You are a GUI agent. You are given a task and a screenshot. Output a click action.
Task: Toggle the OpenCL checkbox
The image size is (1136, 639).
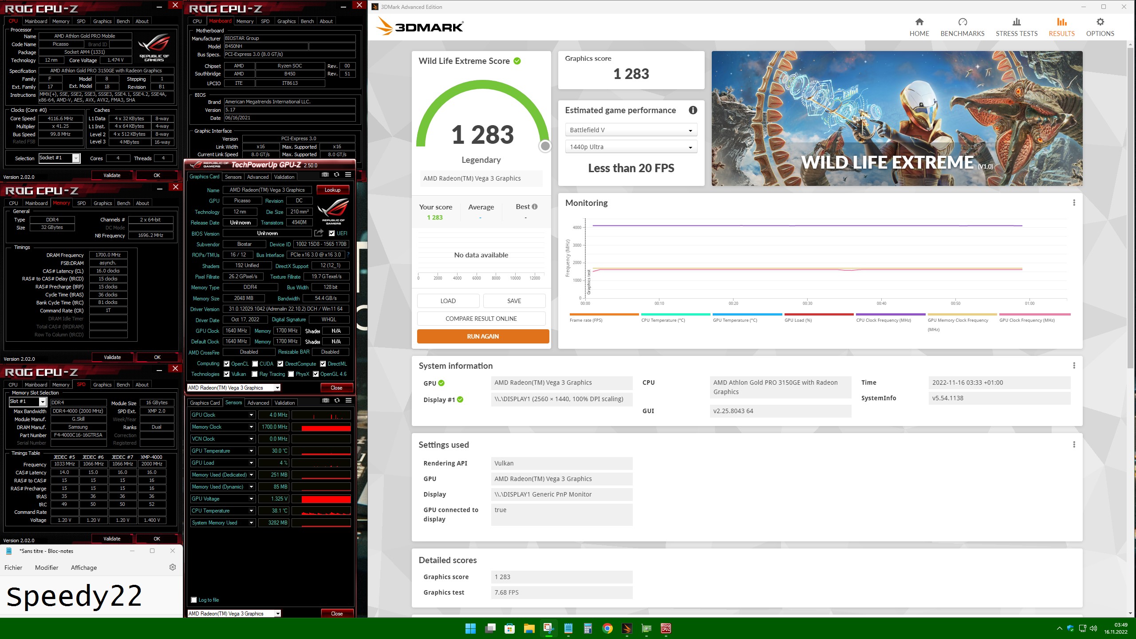click(x=226, y=364)
